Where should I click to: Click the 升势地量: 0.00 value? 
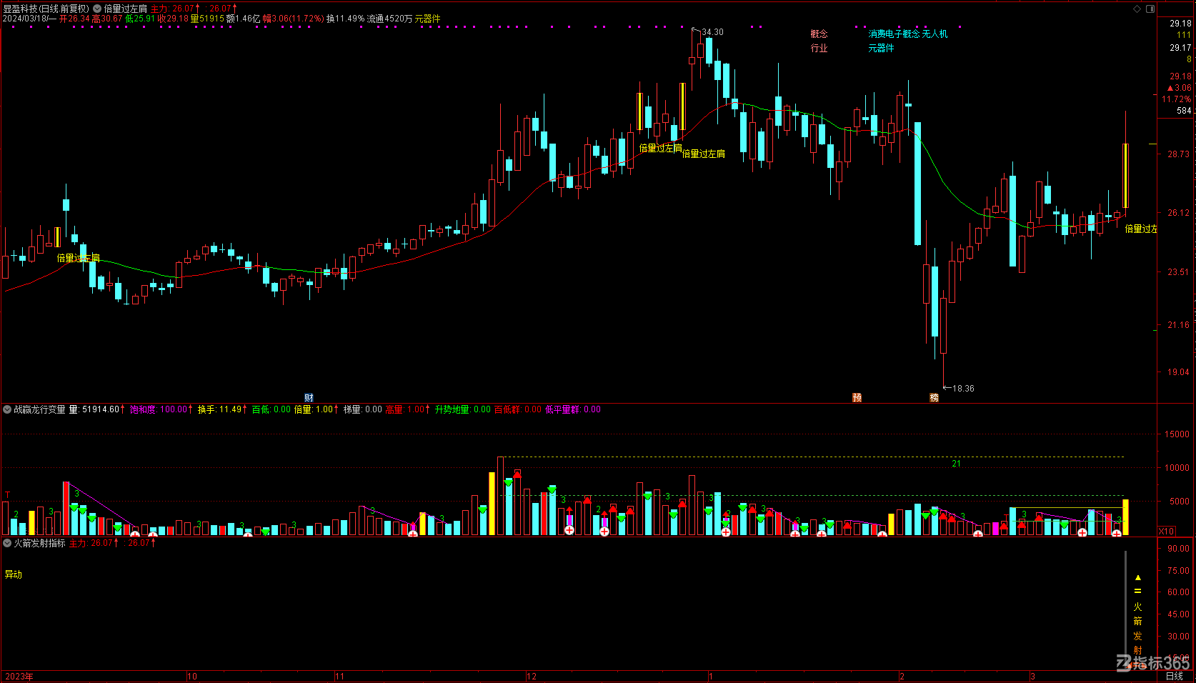coord(462,409)
